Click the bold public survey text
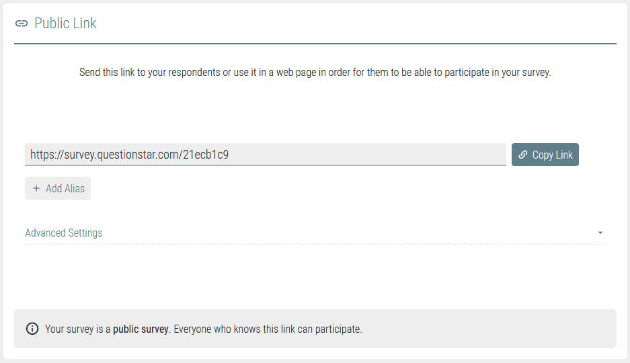This screenshot has height=363, width=630. (x=141, y=329)
